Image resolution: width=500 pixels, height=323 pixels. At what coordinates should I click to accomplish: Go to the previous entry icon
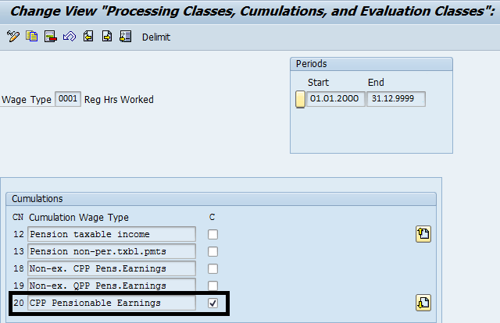(x=88, y=37)
